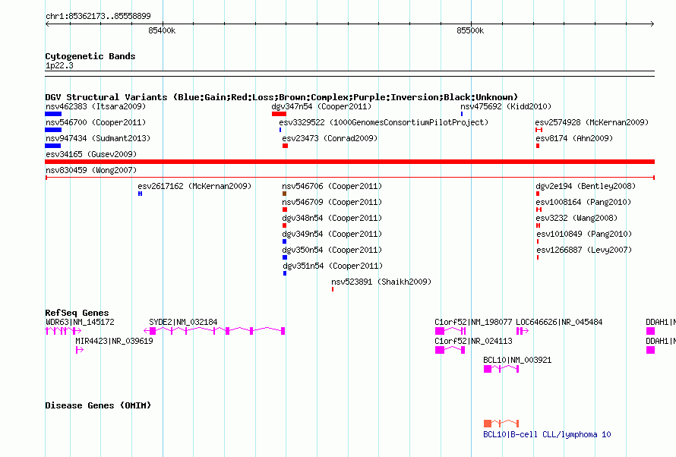Open dgv347n54 (Cooper2011) variant label

(321, 106)
